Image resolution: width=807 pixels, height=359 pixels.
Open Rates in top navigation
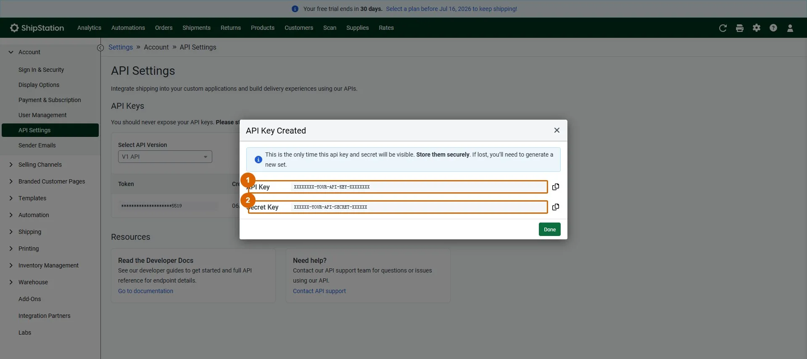(386, 28)
